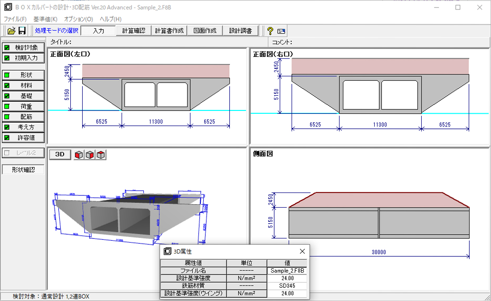The width and height of the screenshot is (491, 301).
Task: Click the 正面図(右口) heading
Action: [x=273, y=54]
